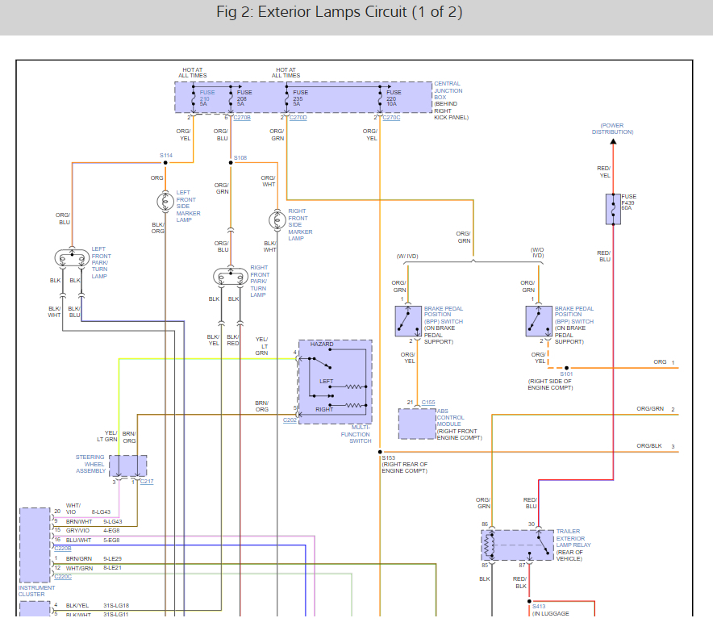Image resolution: width=713 pixels, height=639 pixels.
Task: Expand the Multi-Function Switch block
Action: tap(334, 379)
